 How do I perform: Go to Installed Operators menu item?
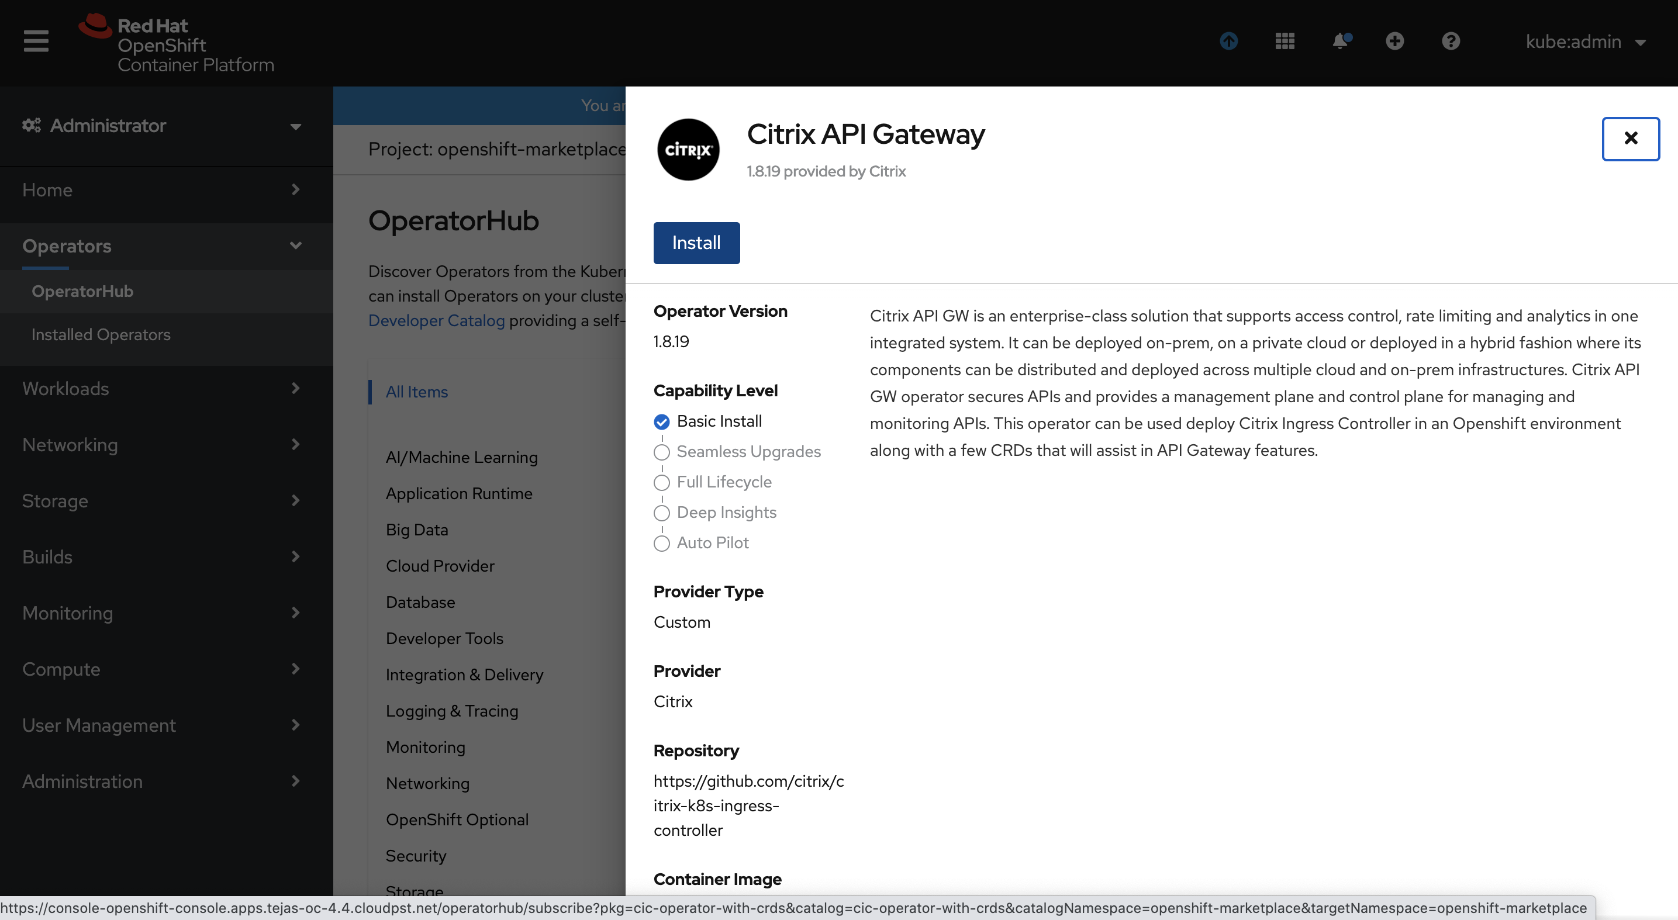coord(101,335)
